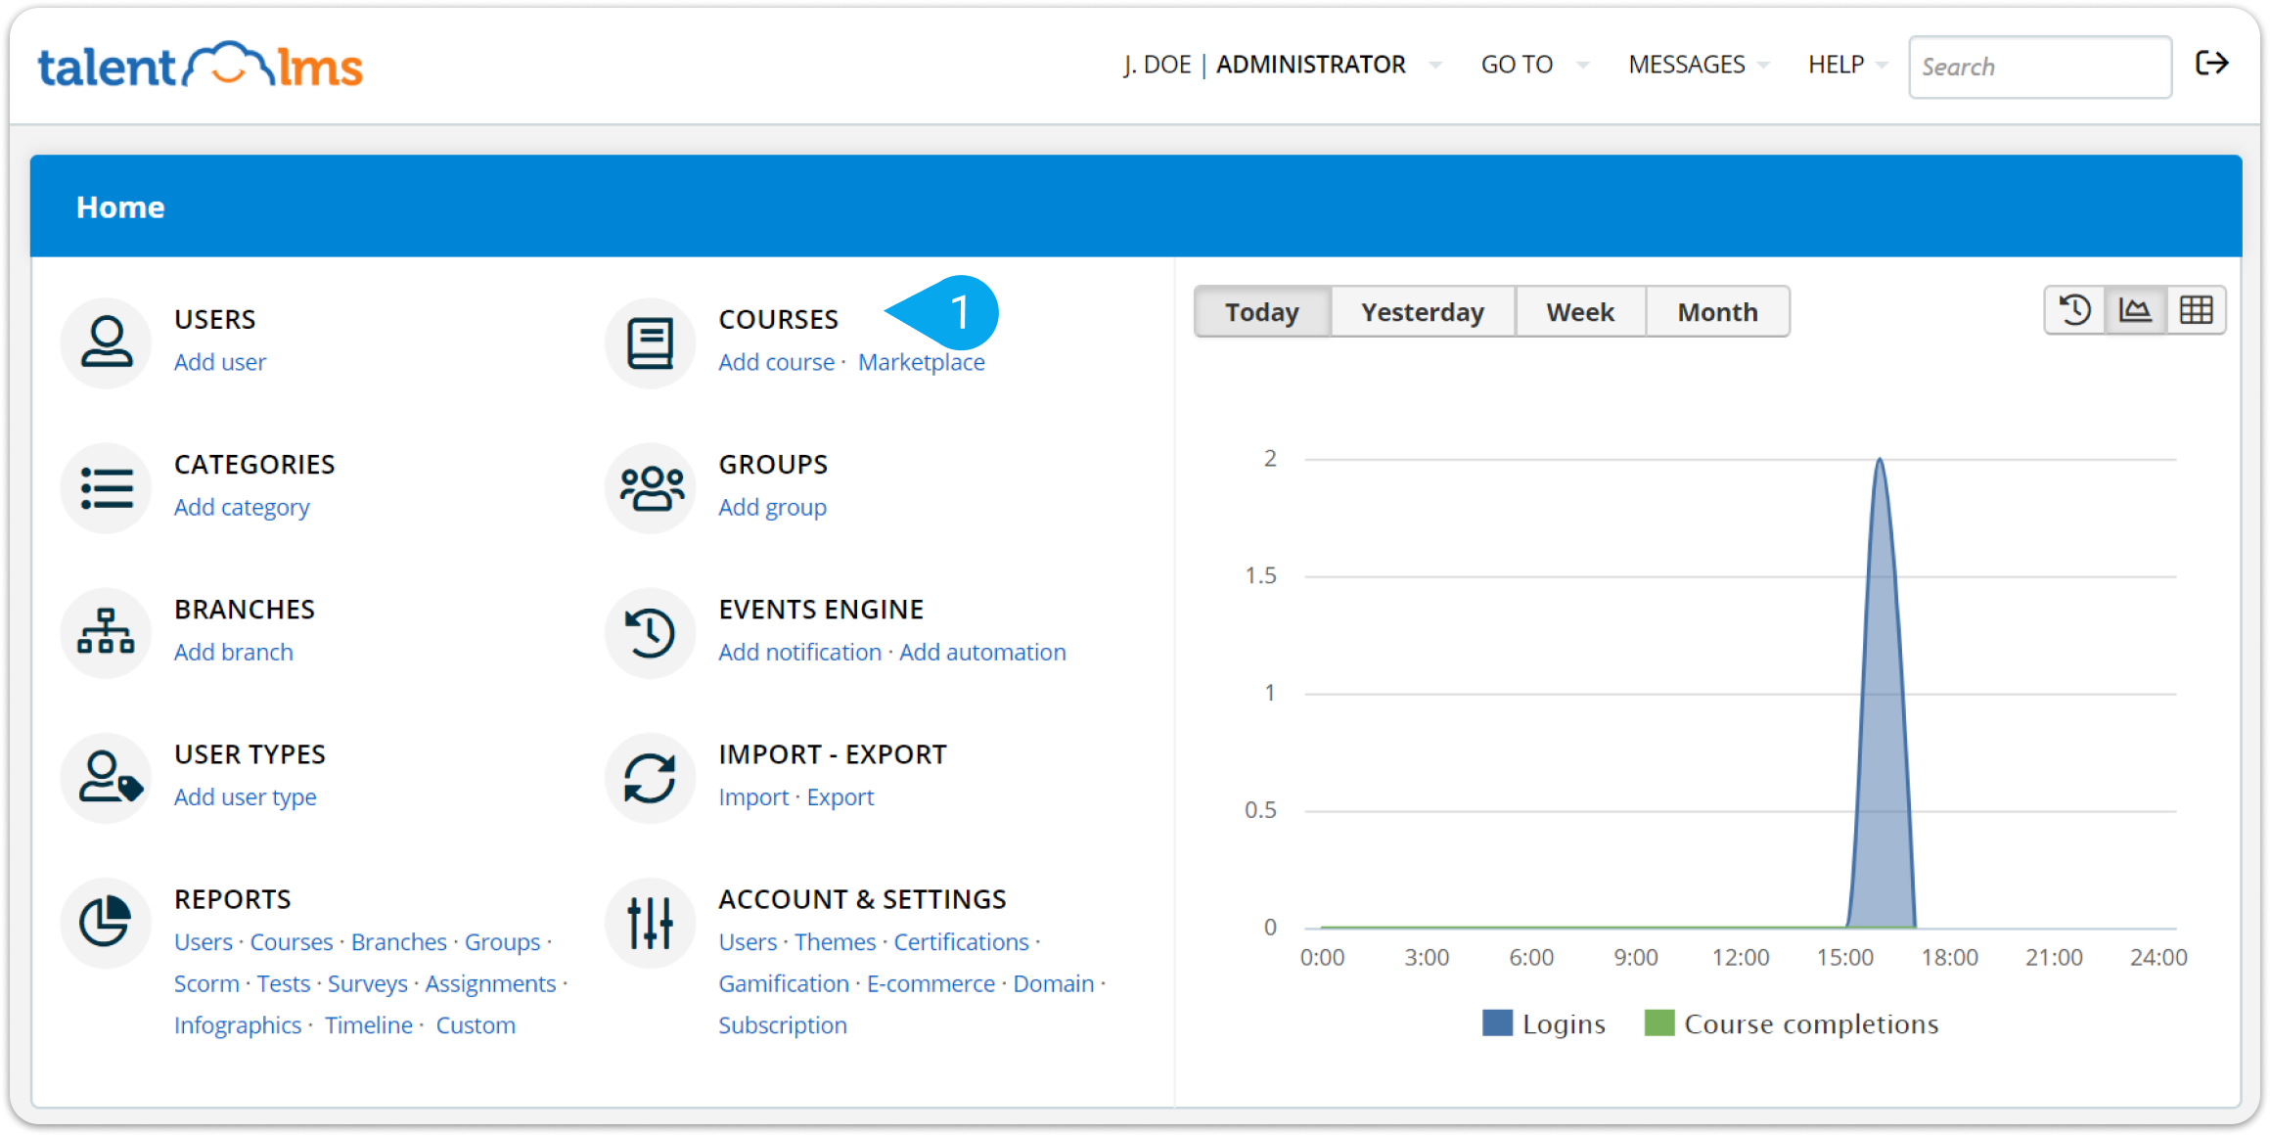Click the logins peak in the chart
The width and height of the screenshot is (2270, 1136).
click(1880, 459)
